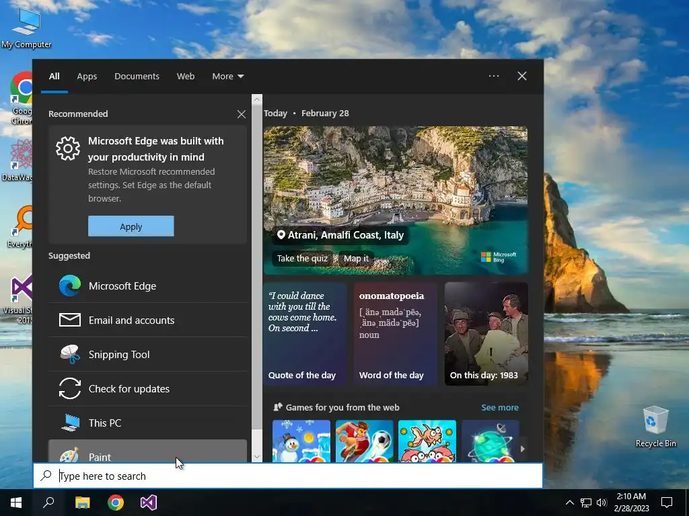Expand the More filter dropdown

227,77
